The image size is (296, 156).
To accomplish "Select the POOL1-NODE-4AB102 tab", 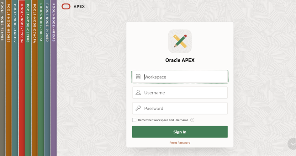I will (15, 78).
